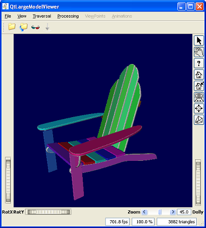
Task: Click the Zoom slider handle
Action: pyautogui.click(x=160, y=212)
